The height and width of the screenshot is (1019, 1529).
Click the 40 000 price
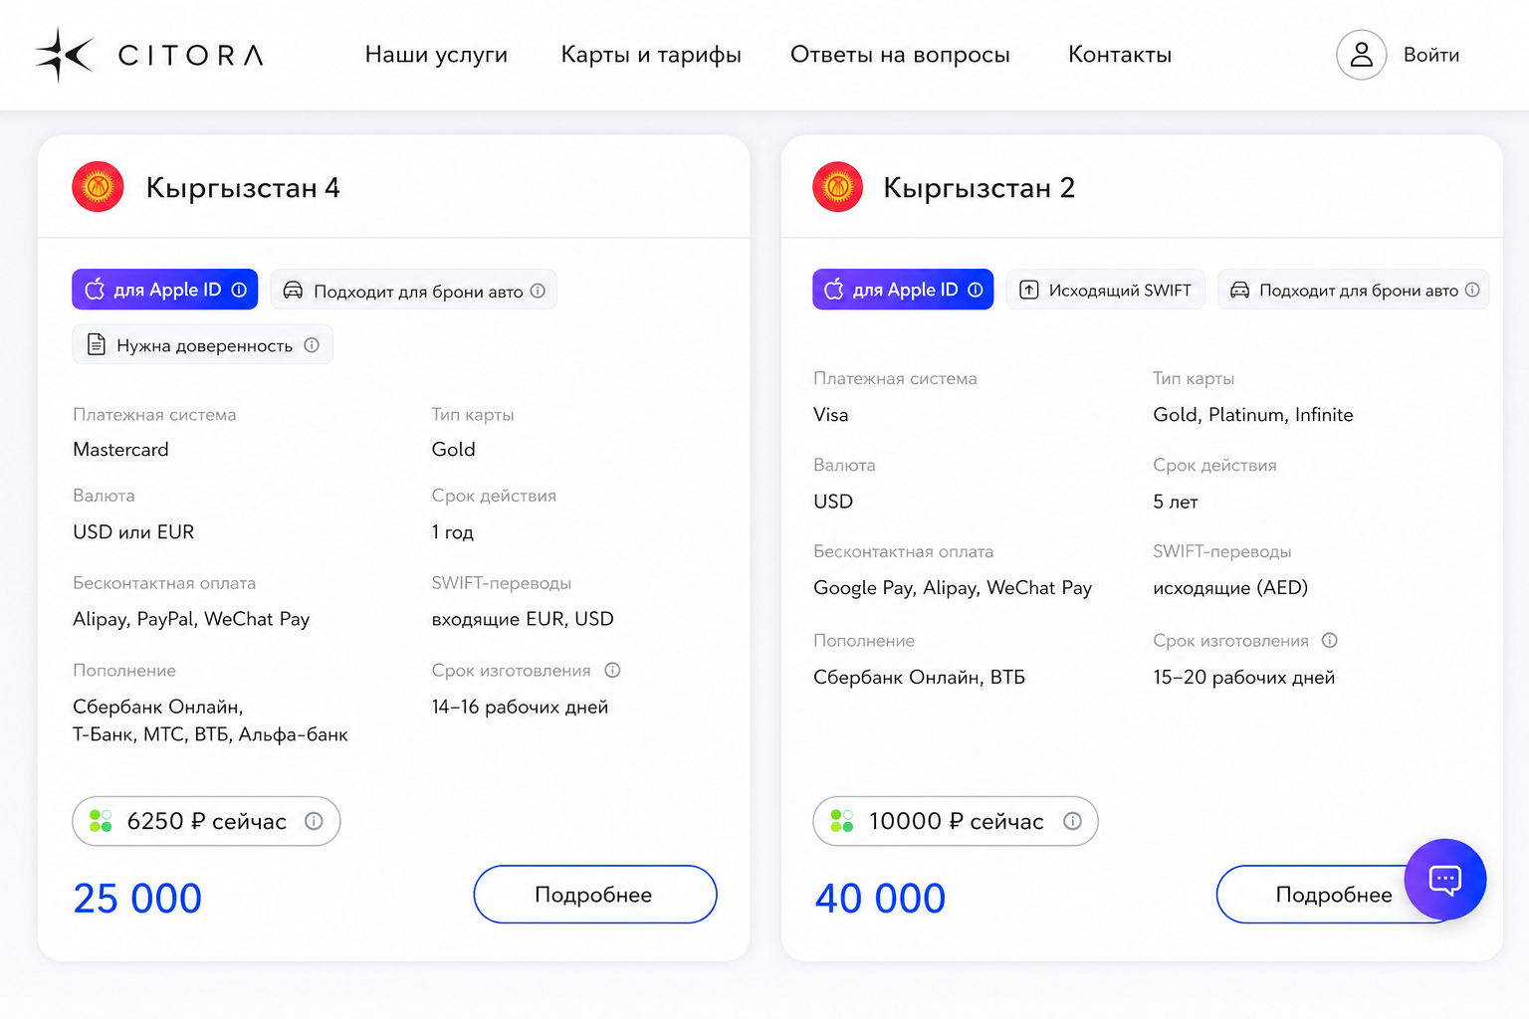tap(880, 899)
